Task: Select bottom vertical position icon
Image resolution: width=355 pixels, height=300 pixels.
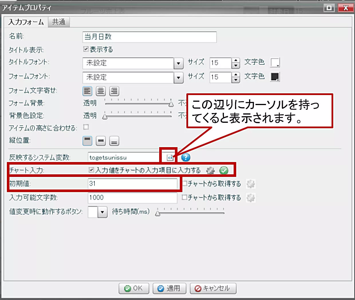Action: point(114,141)
